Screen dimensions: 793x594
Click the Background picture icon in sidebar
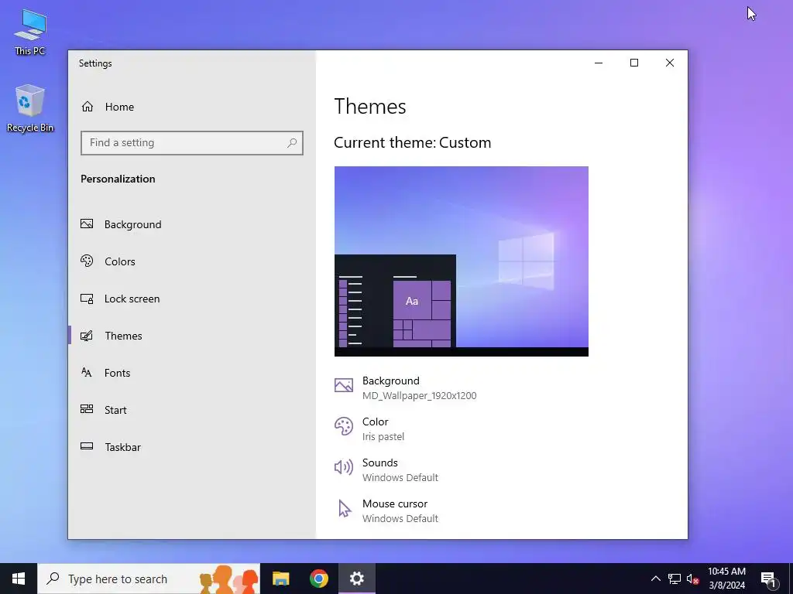tap(87, 224)
